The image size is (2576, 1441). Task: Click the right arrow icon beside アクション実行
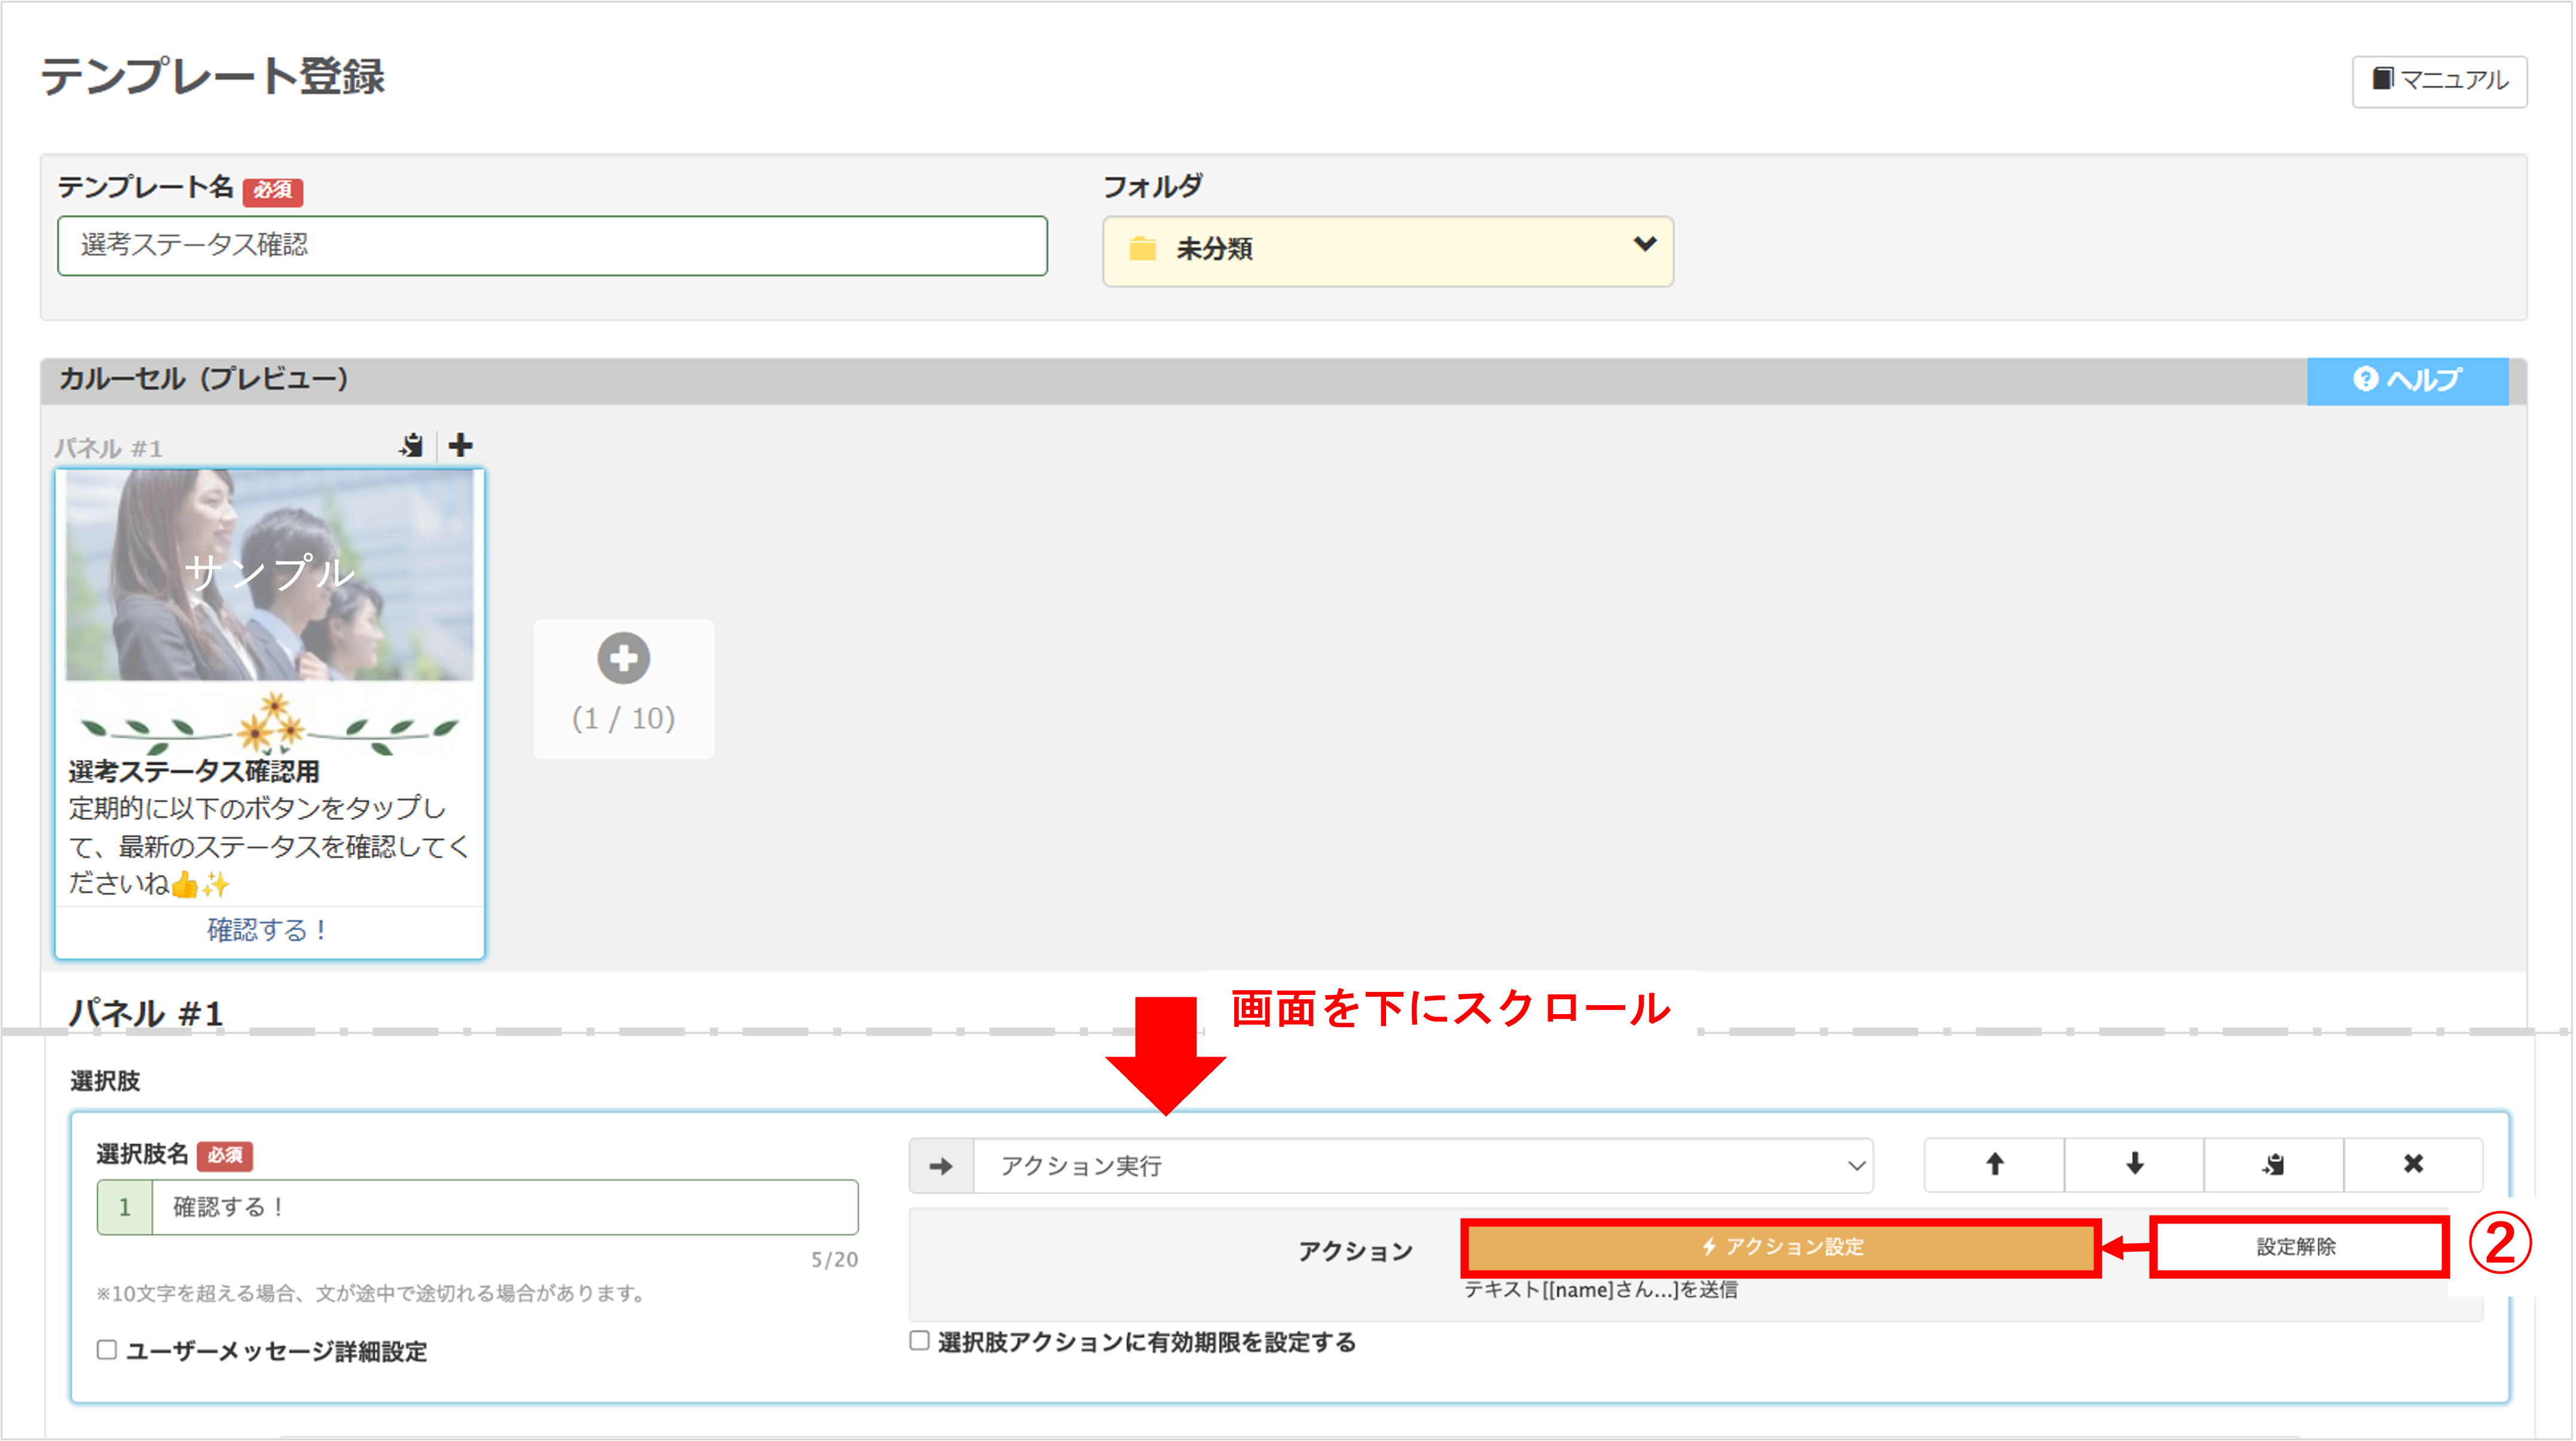click(941, 1166)
